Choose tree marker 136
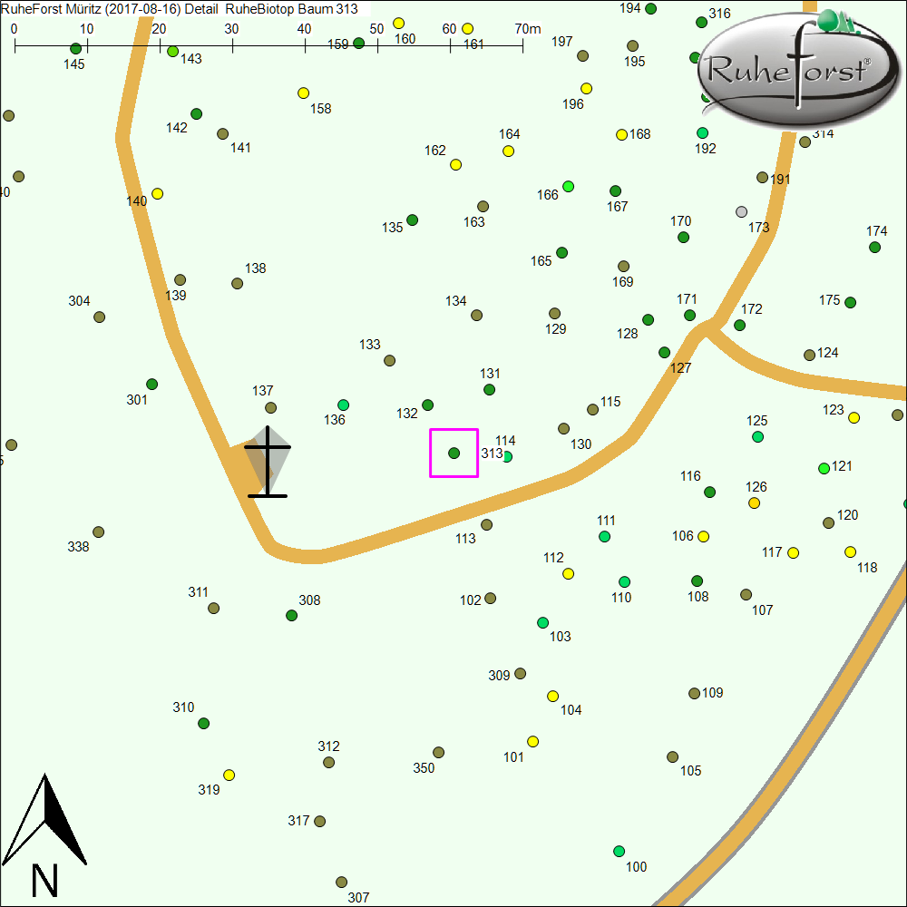 tap(343, 405)
